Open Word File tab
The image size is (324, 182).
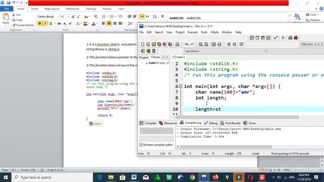point(7,9)
